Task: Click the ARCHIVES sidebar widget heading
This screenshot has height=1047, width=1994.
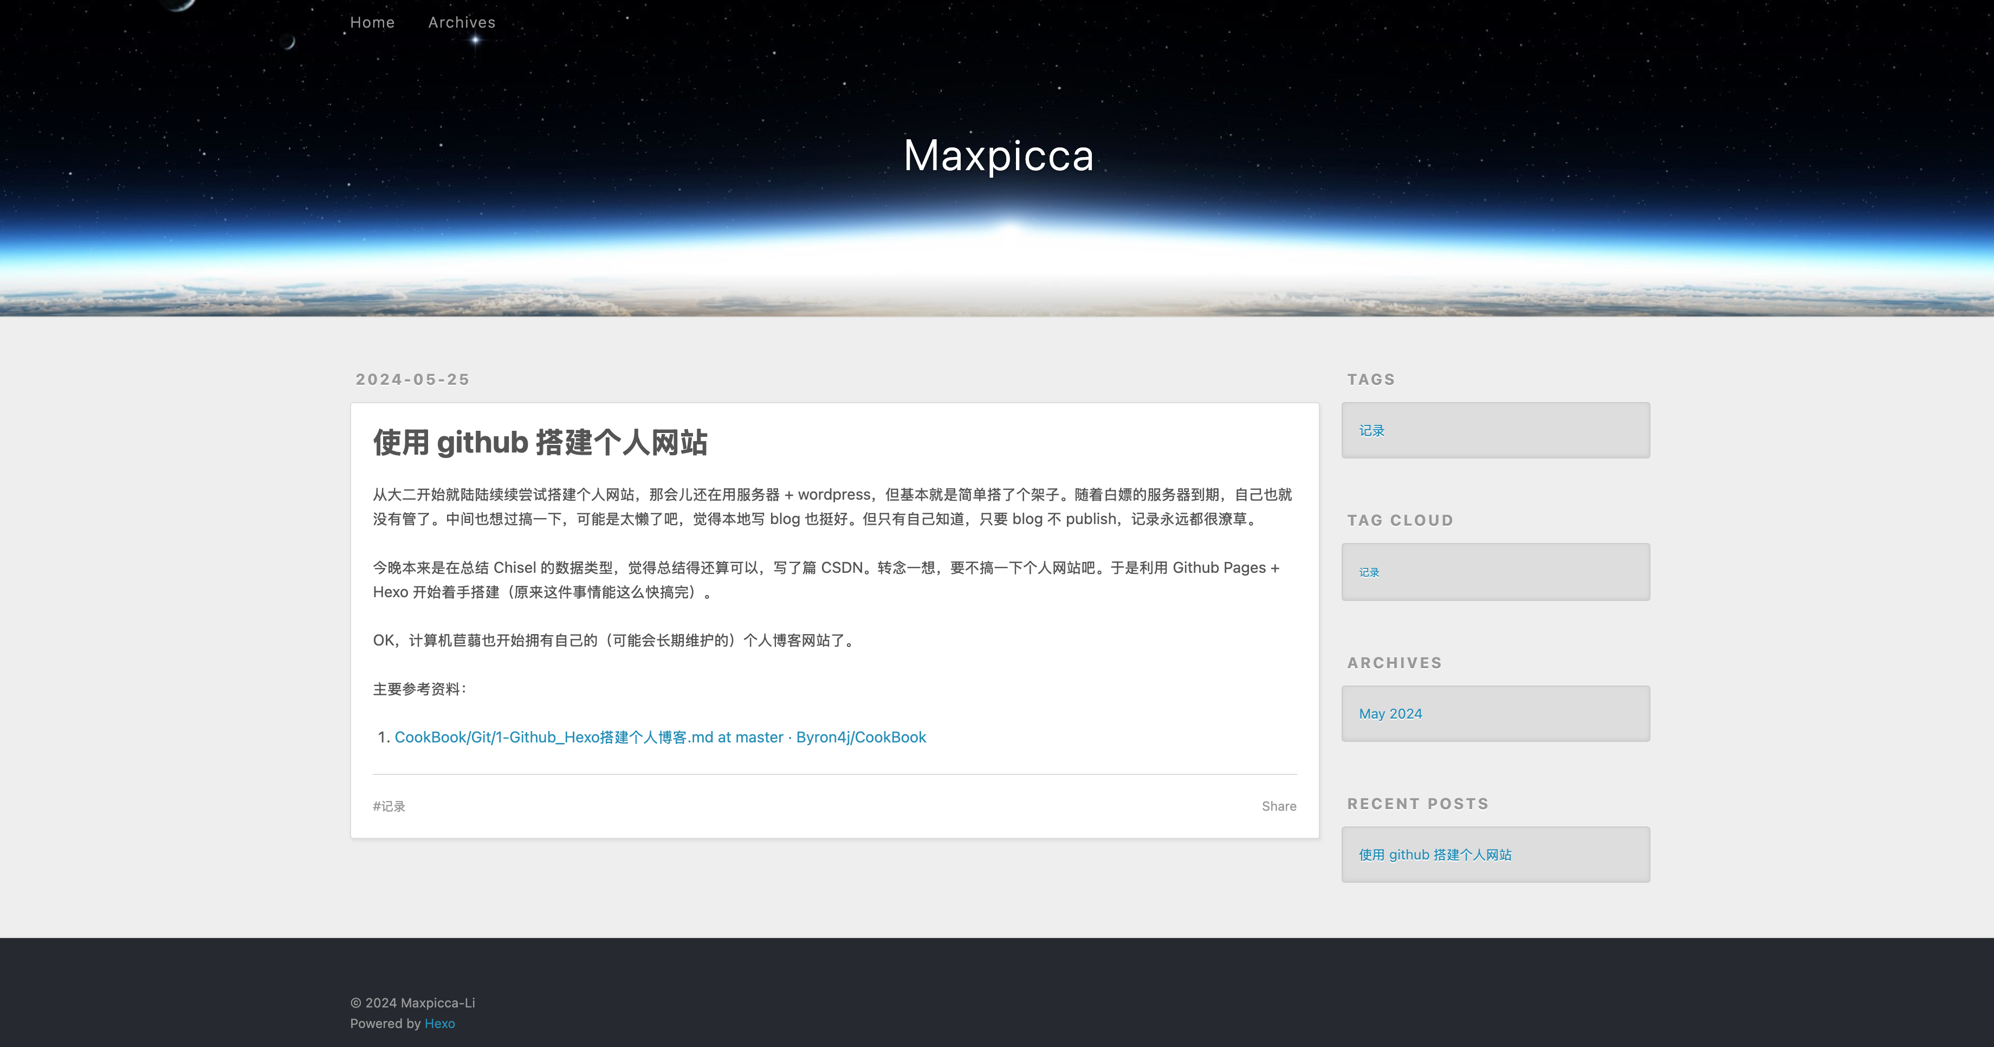Action: [1394, 663]
